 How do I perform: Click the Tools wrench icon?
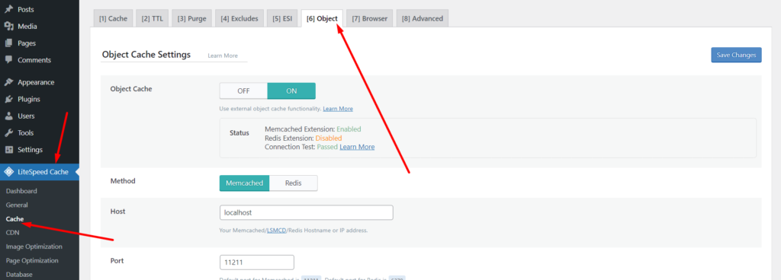(x=8, y=133)
